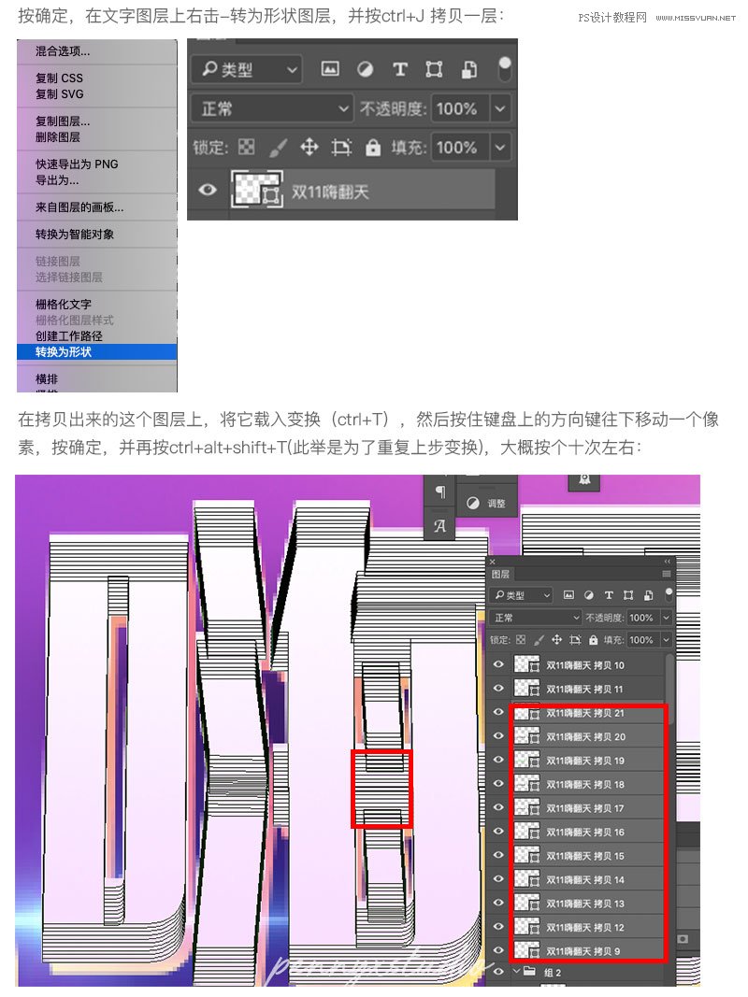Lock all padlock in 拷贝 layers panel
Screen dimensions: 748x997
(x=593, y=640)
